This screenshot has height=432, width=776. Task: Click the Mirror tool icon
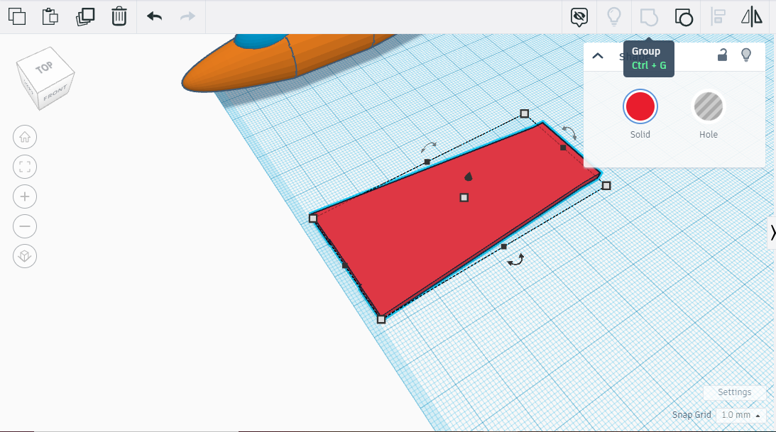(x=752, y=17)
